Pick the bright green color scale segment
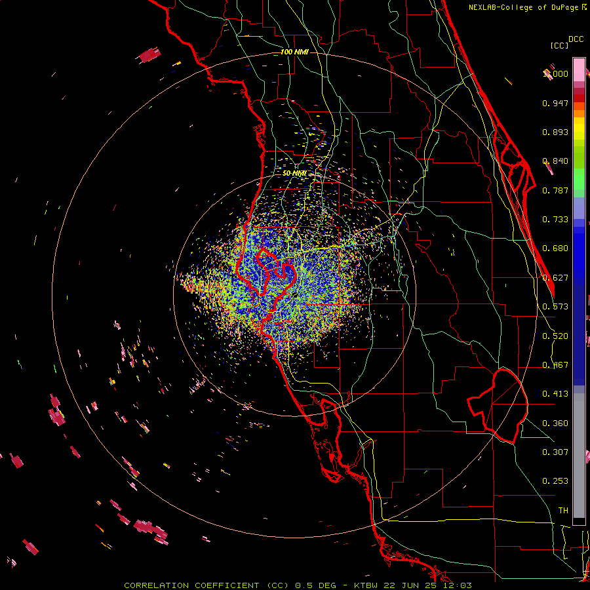The height and width of the screenshot is (590, 590). pyautogui.click(x=579, y=179)
